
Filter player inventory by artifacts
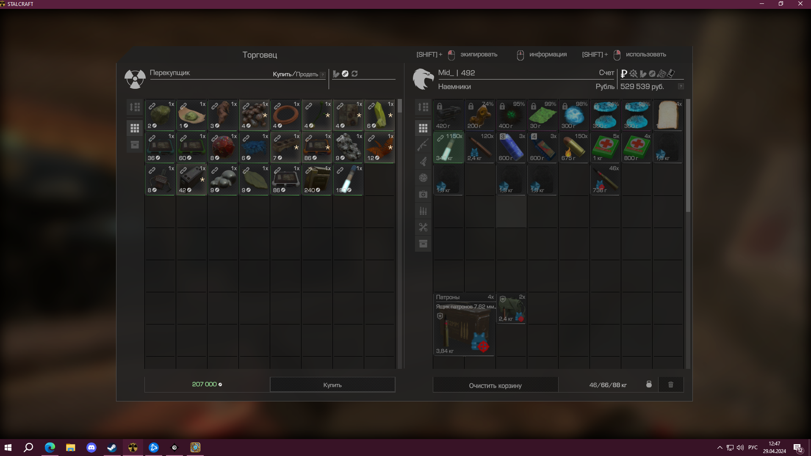[x=423, y=178]
